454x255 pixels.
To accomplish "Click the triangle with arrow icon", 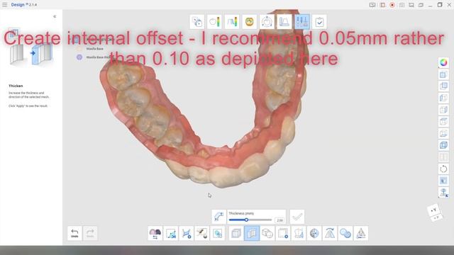I will pos(330,233).
